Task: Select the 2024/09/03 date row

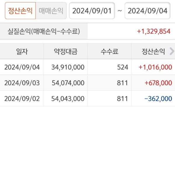Action: point(22,83)
